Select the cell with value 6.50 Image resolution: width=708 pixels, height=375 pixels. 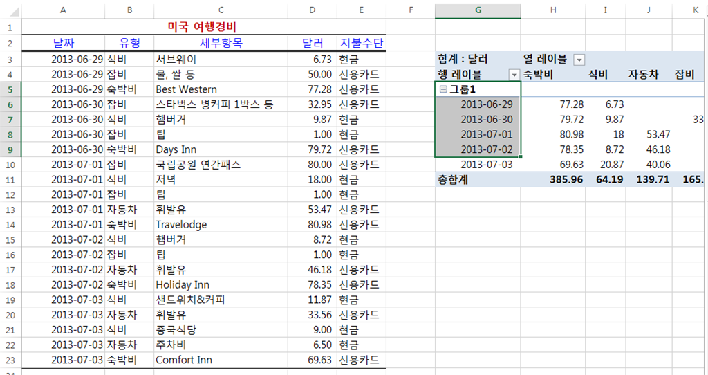(313, 345)
